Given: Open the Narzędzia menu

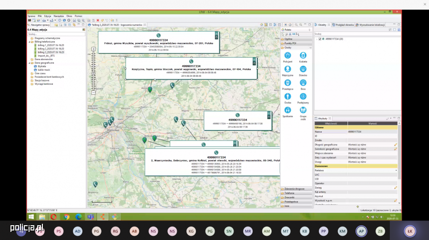Looking at the screenshot, I should 59,16.
